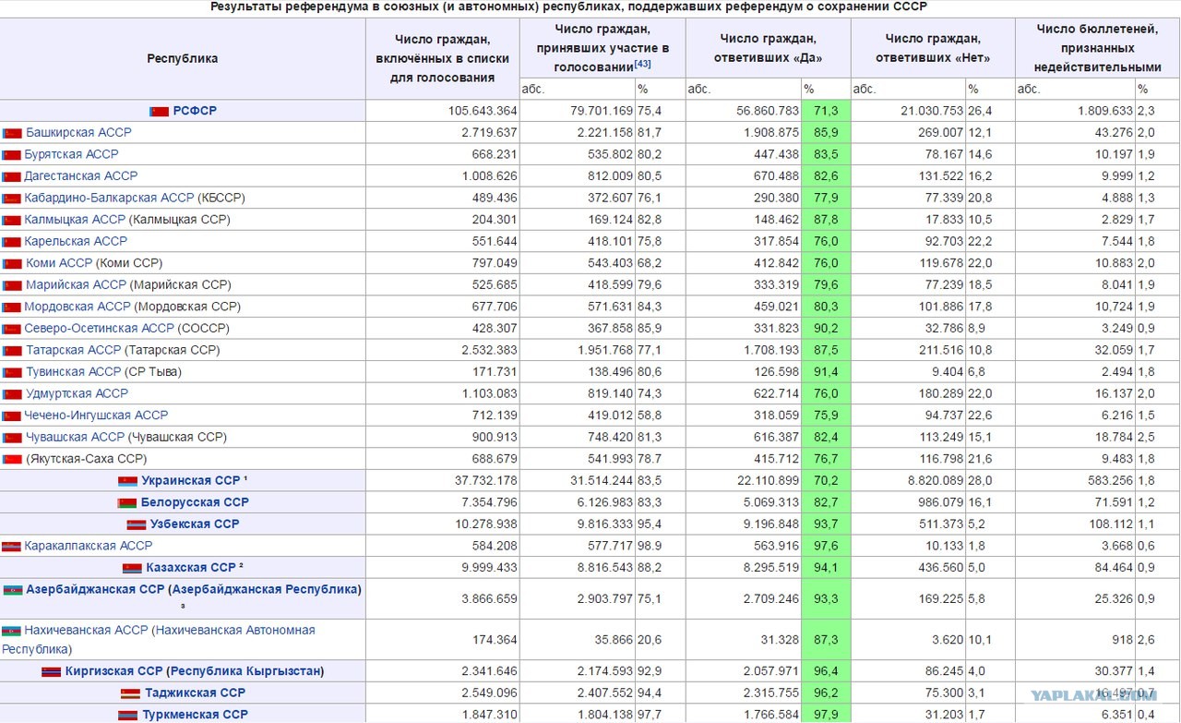Open the Дагестанская АССР link
Screen dimensions: 1181x723
(x=80, y=175)
